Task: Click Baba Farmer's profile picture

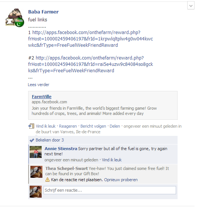Action: [15, 18]
